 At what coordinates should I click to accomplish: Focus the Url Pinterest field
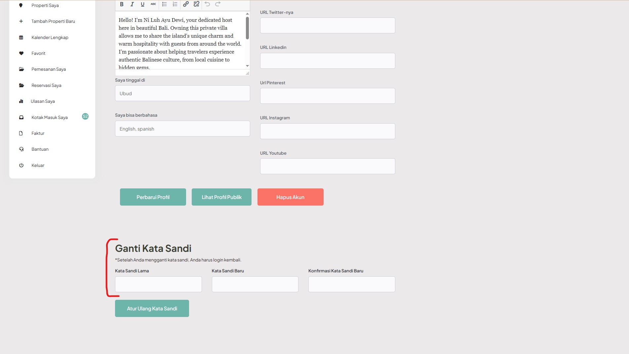(x=328, y=96)
